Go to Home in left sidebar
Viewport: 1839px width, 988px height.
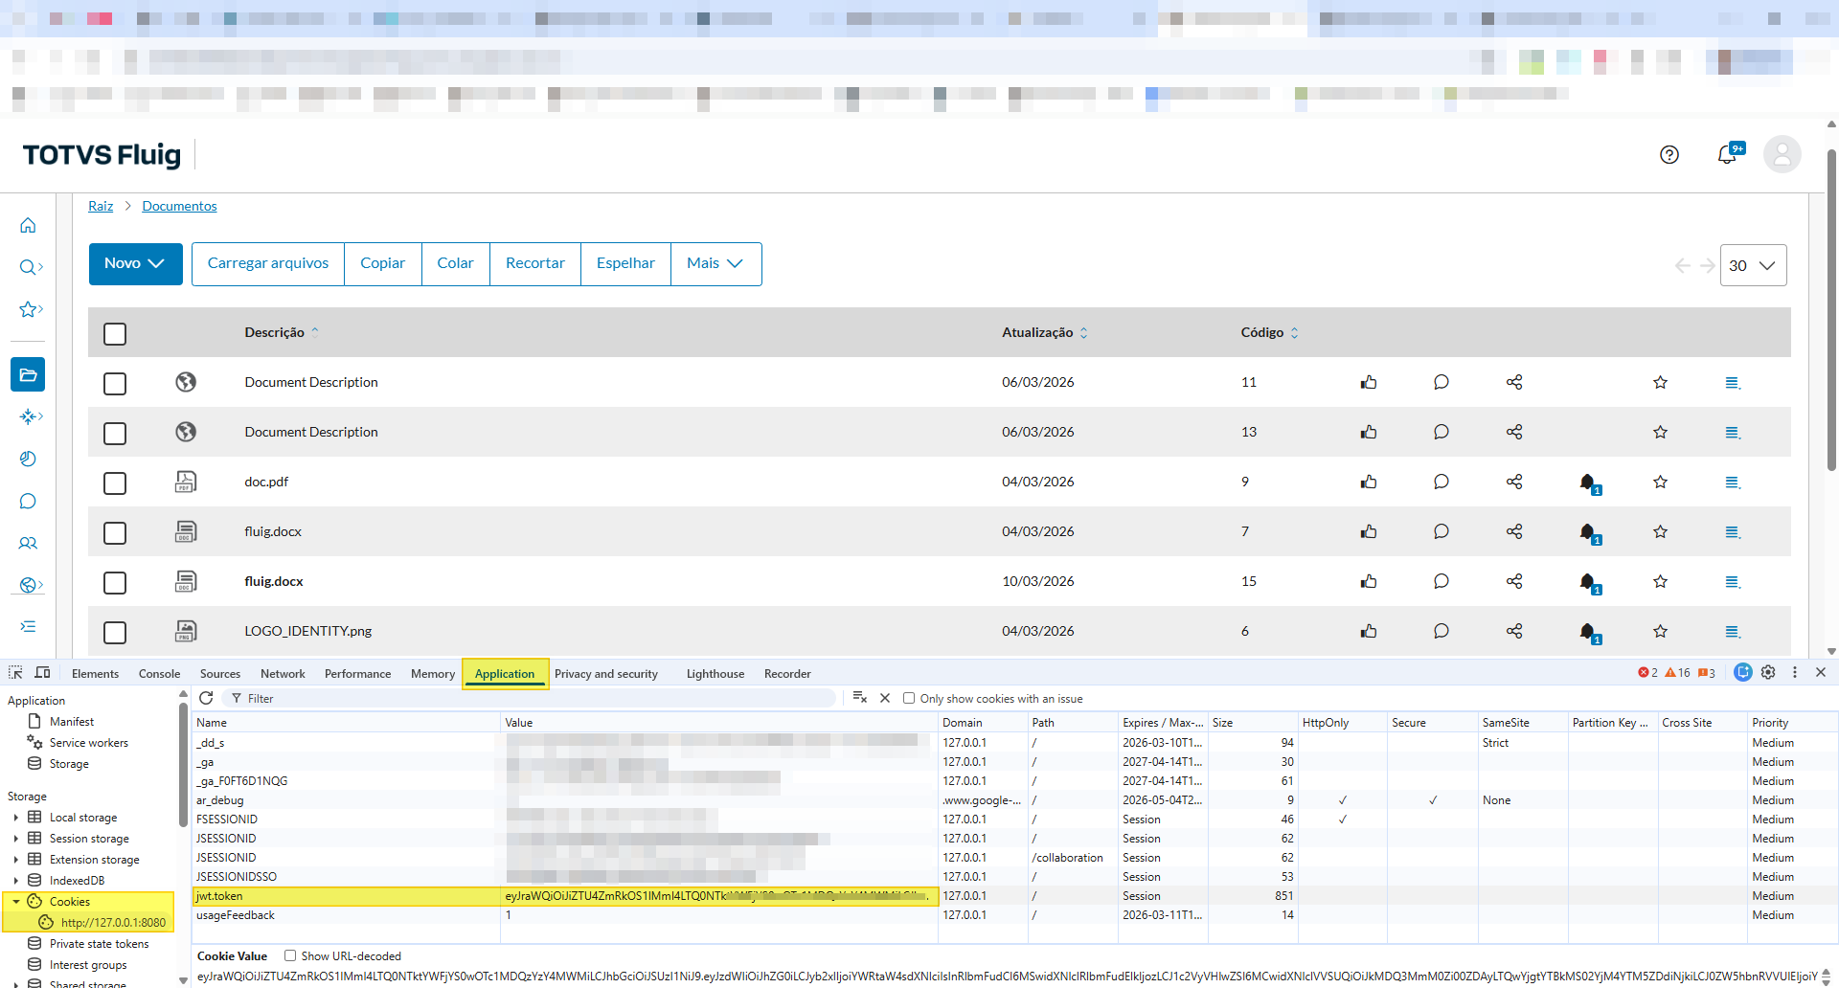(28, 225)
